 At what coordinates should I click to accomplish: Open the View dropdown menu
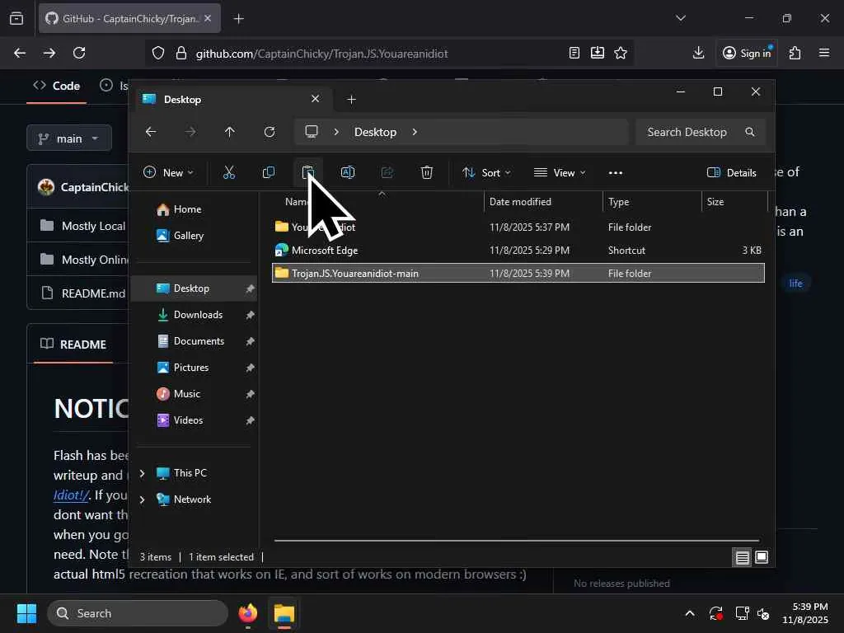(x=560, y=173)
